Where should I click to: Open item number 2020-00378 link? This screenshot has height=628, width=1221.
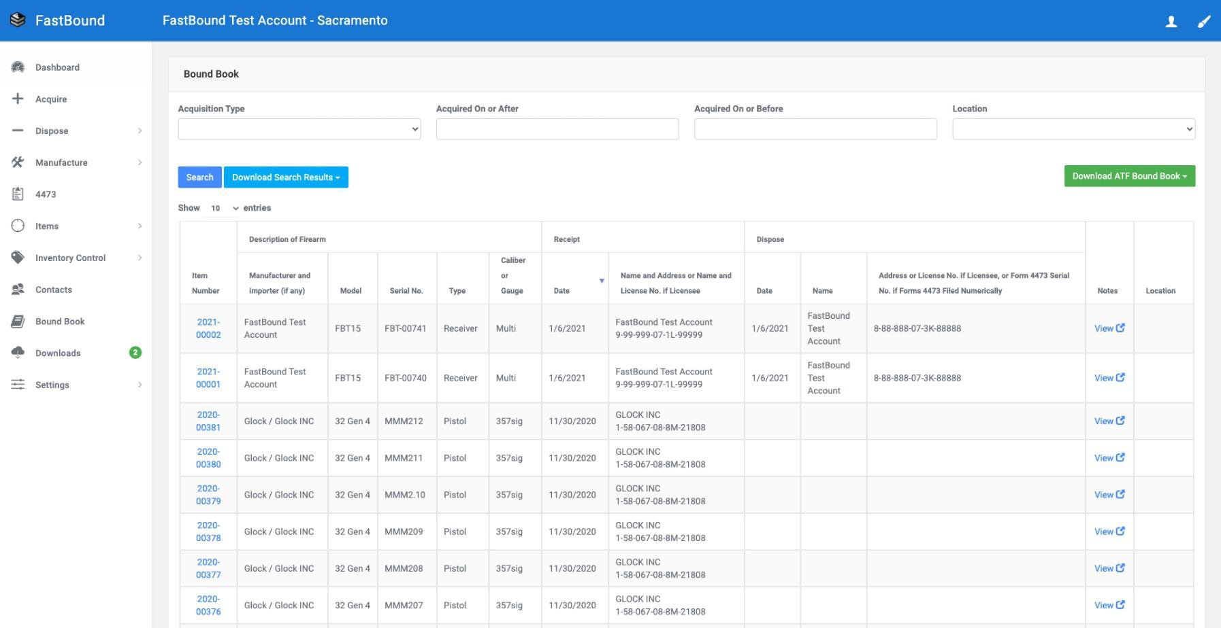click(208, 531)
